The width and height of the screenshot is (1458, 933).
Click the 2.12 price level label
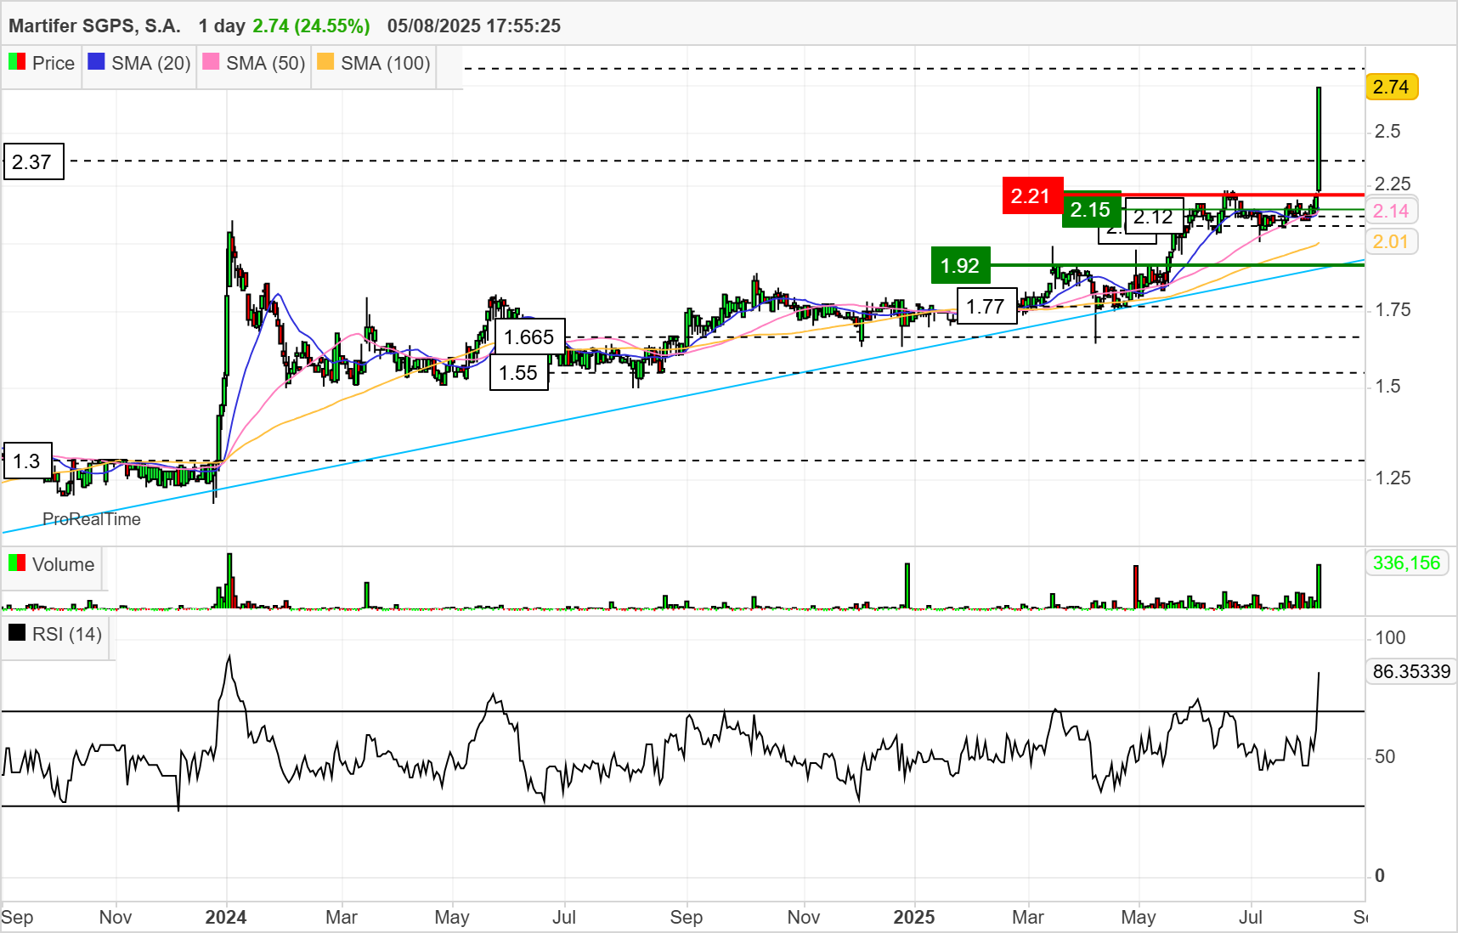click(x=1154, y=218)
